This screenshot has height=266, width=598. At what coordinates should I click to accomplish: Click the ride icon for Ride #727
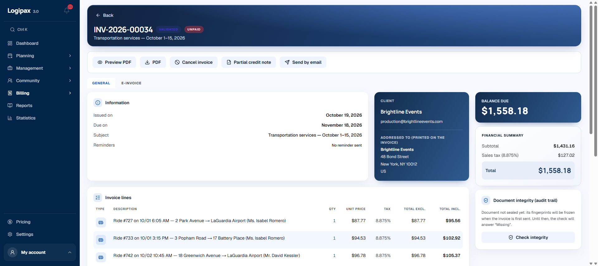[101, 222]
